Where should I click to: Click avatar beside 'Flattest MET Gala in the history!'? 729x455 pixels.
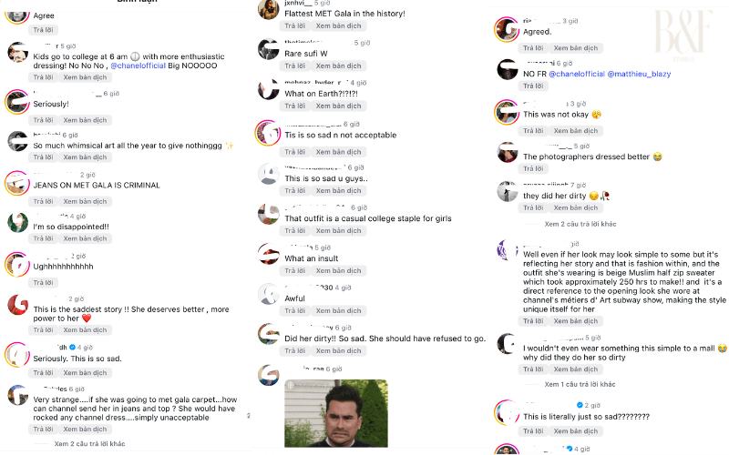coord(269,9)
